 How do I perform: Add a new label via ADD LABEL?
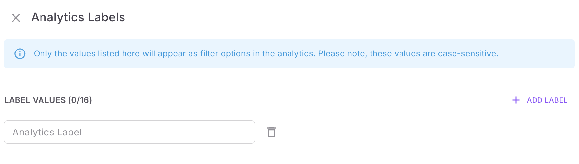pyautogui.click(x=540, y=100)
